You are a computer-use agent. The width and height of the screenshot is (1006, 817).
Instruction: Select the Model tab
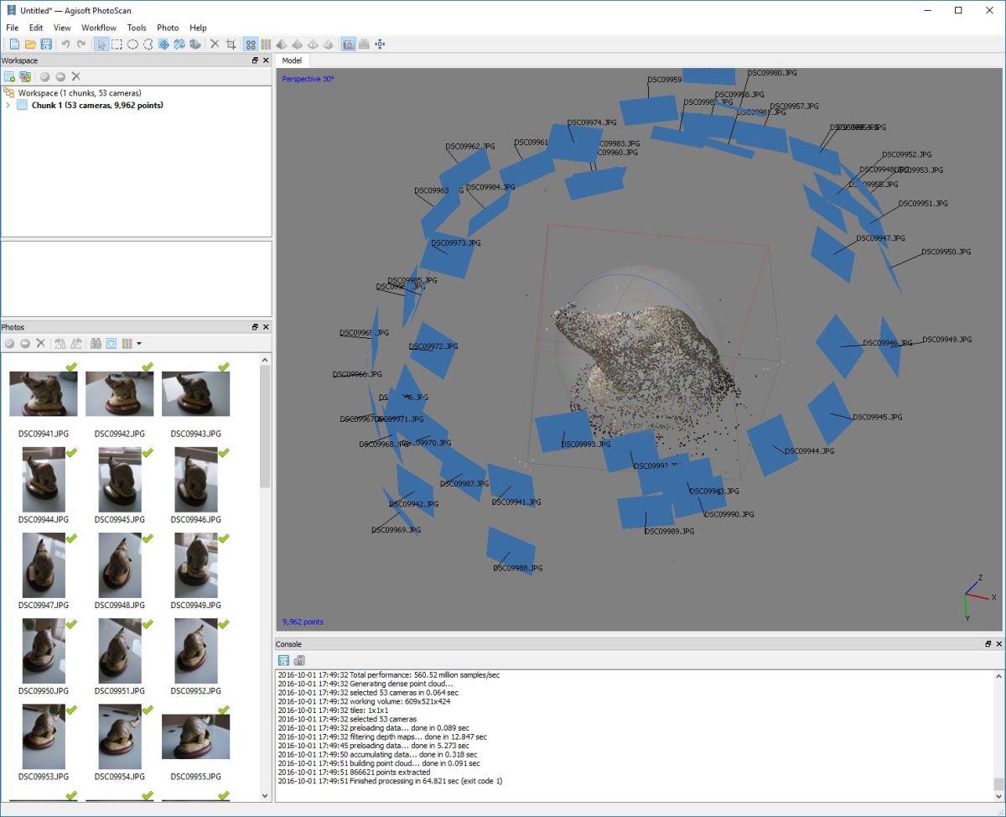click(292, 60)
